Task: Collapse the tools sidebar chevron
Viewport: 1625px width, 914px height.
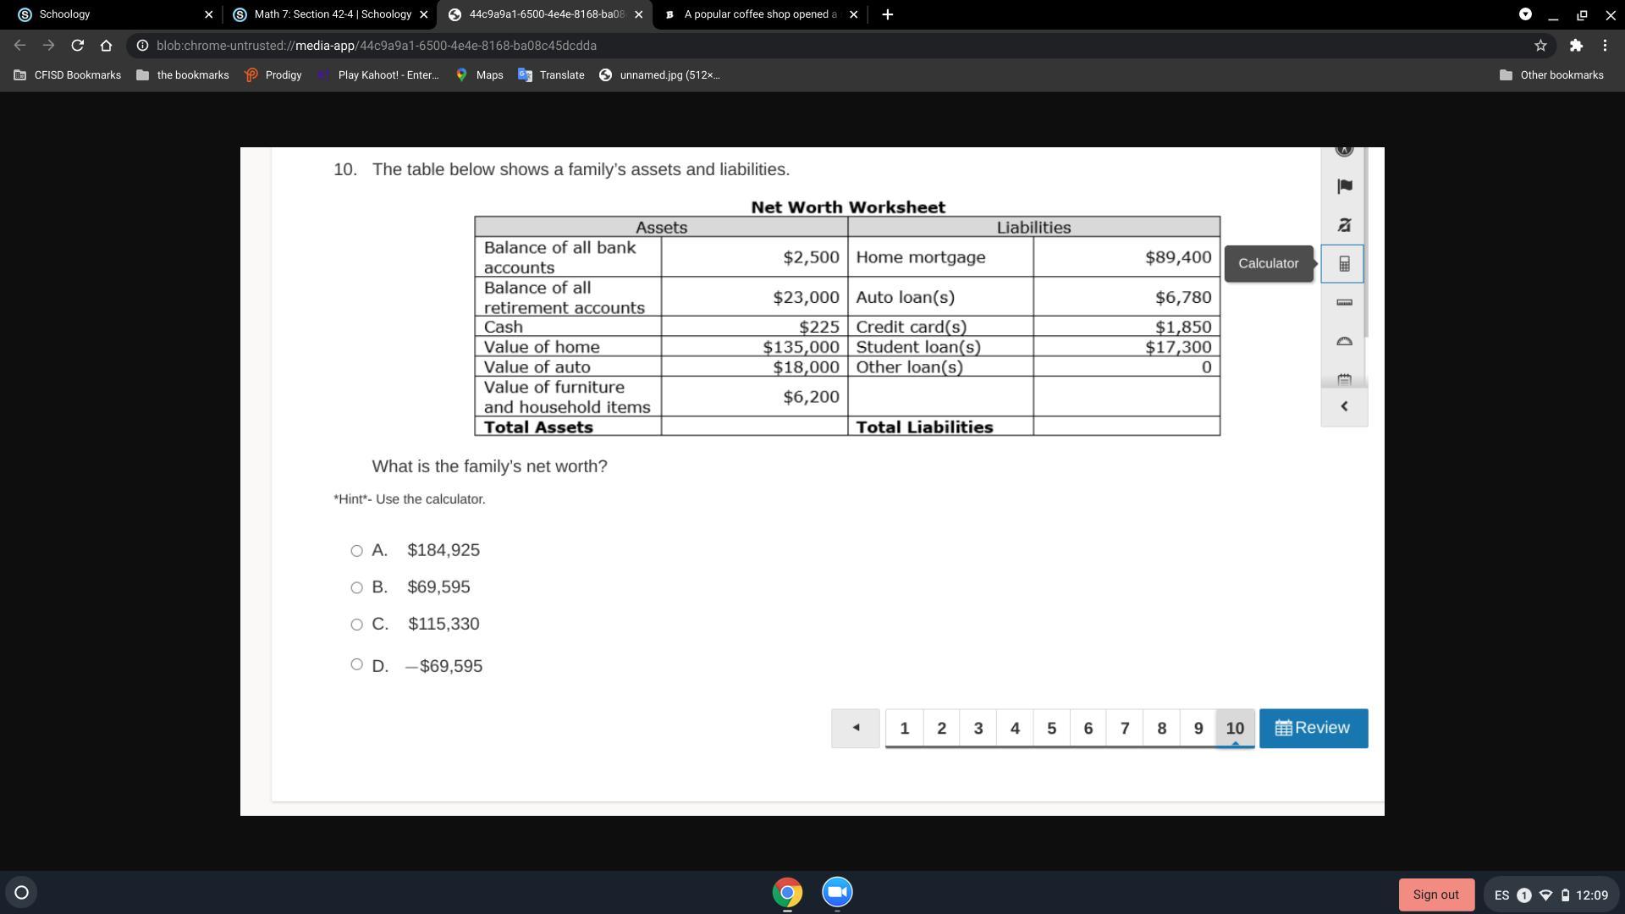Action: 1344,407
